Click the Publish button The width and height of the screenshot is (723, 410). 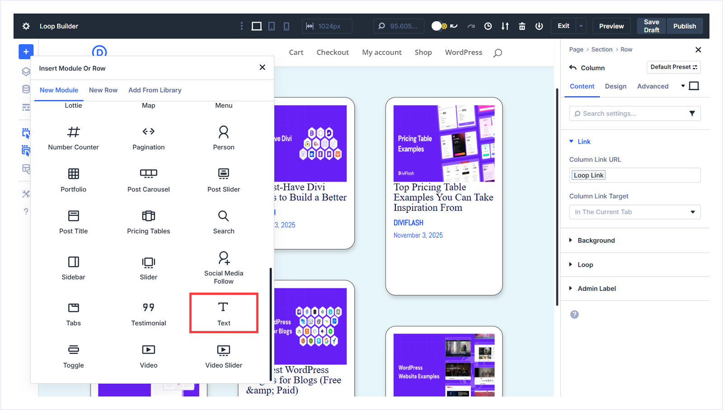(x=684, y=26)
